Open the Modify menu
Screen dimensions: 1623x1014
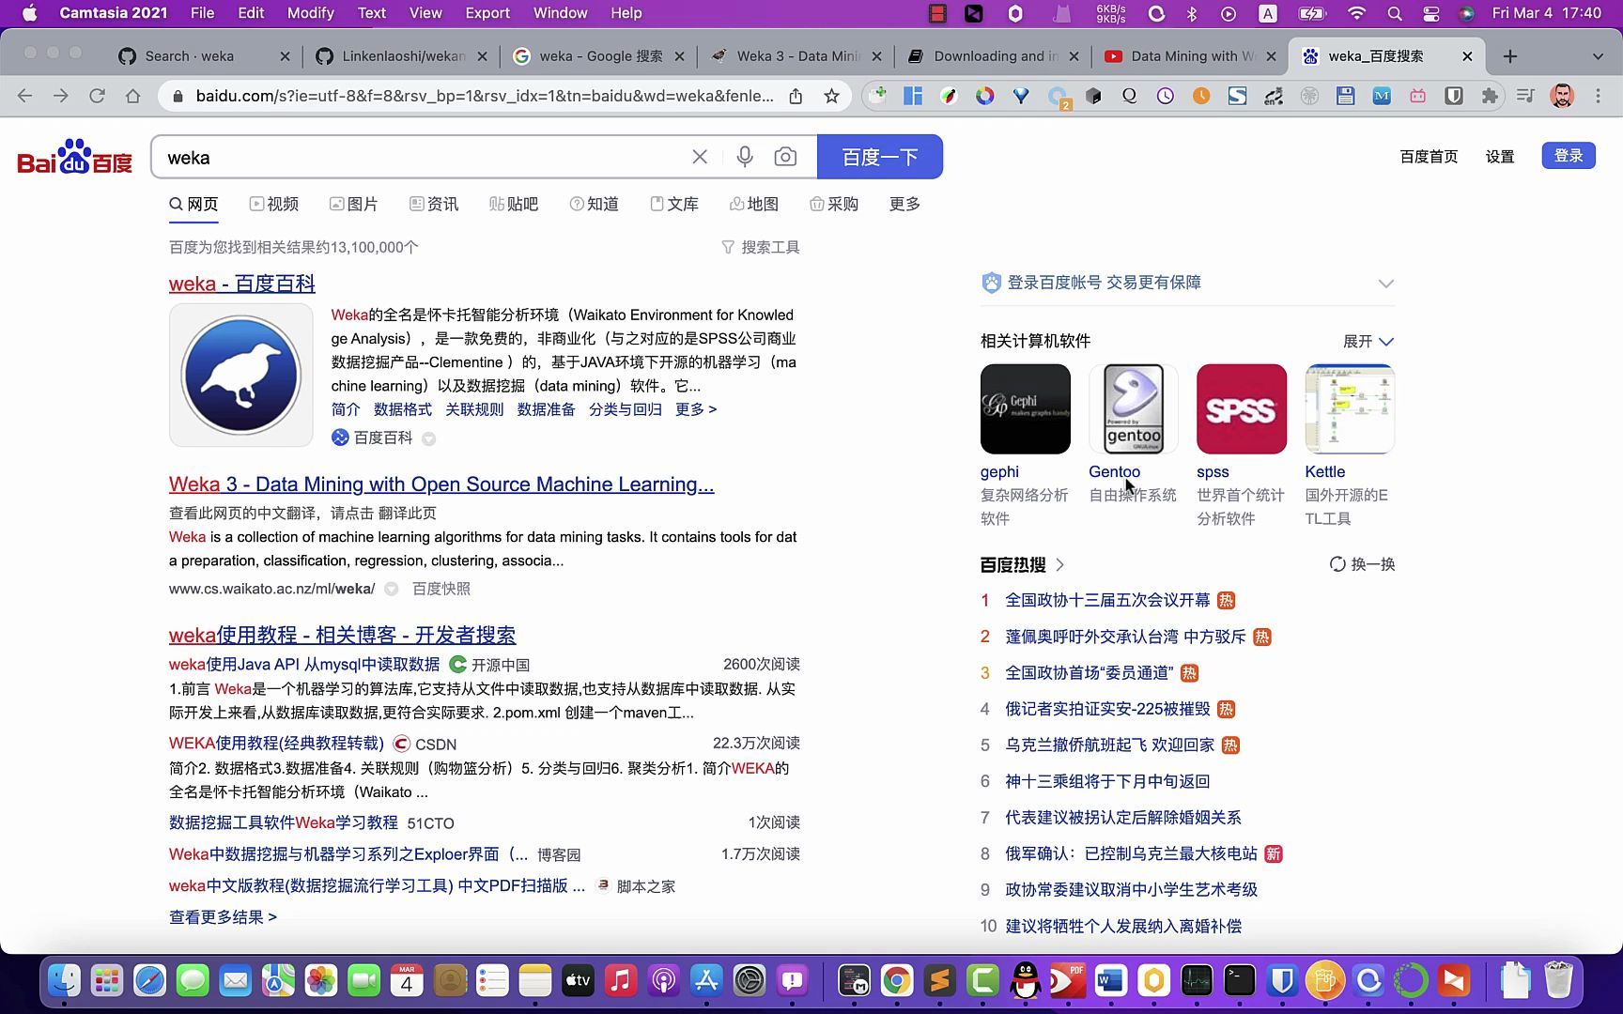pos(310,13)
